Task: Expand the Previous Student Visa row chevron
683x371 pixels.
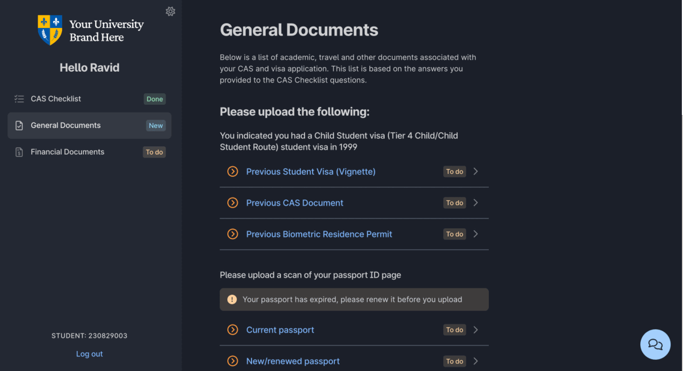Action: (x=476, y=171)
